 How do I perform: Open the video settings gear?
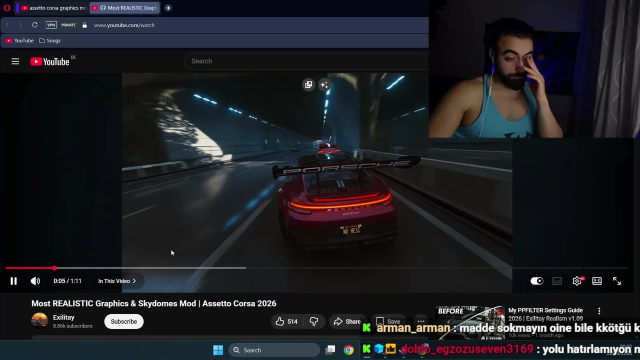[x=577, y=281]
